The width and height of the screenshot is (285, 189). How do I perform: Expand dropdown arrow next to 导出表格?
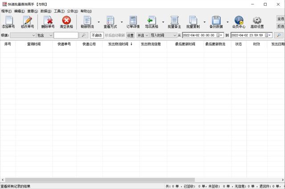coord(163,22)
